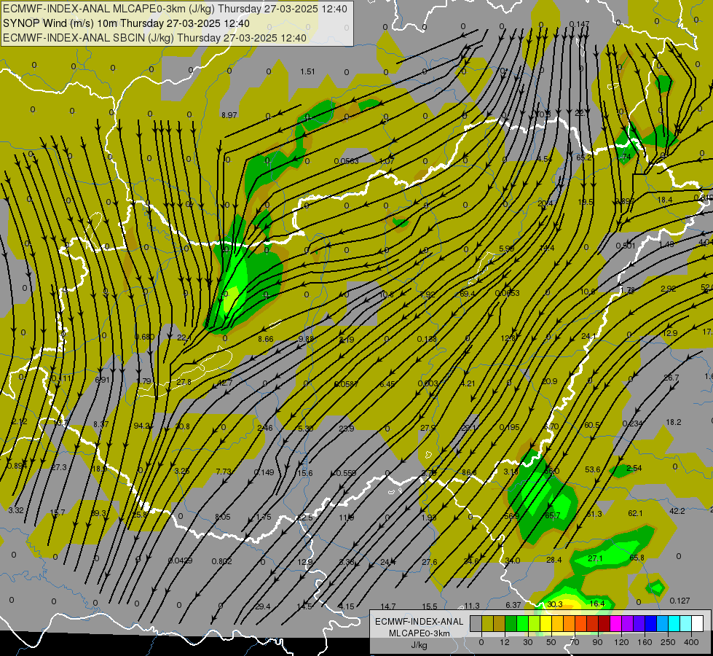713x656 pixels.
Task: Click the map value 1.07
Action: coord(387,161)
